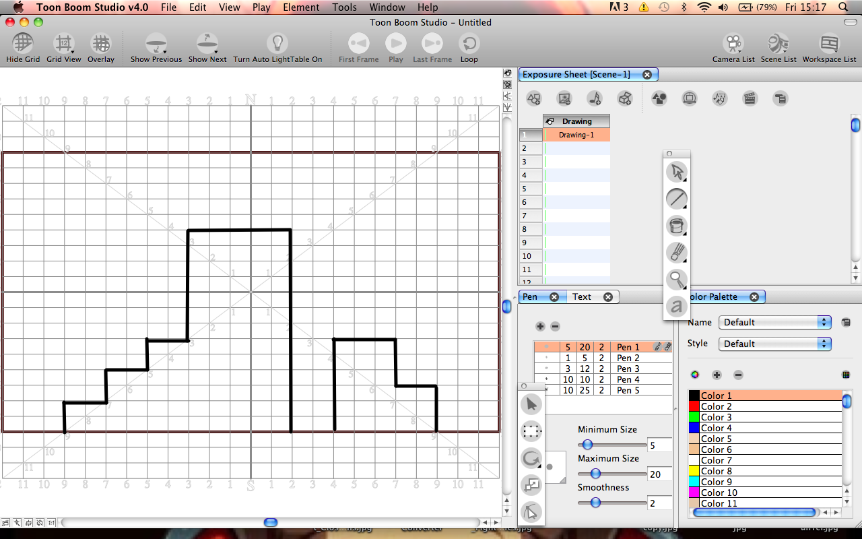Screen dimensions: 862x539
Task: Click the Minimum Size value field
Action: 659,445
